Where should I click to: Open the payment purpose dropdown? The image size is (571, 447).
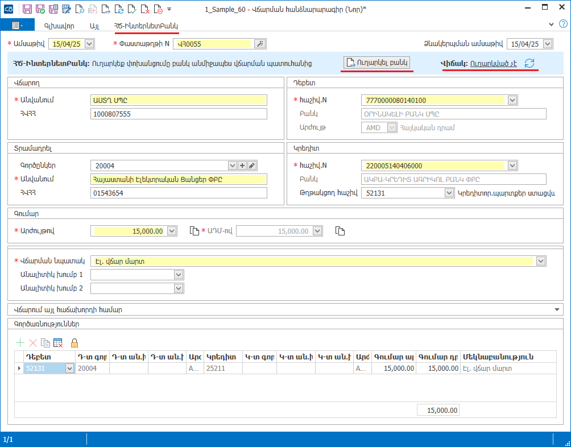(540, 261)
